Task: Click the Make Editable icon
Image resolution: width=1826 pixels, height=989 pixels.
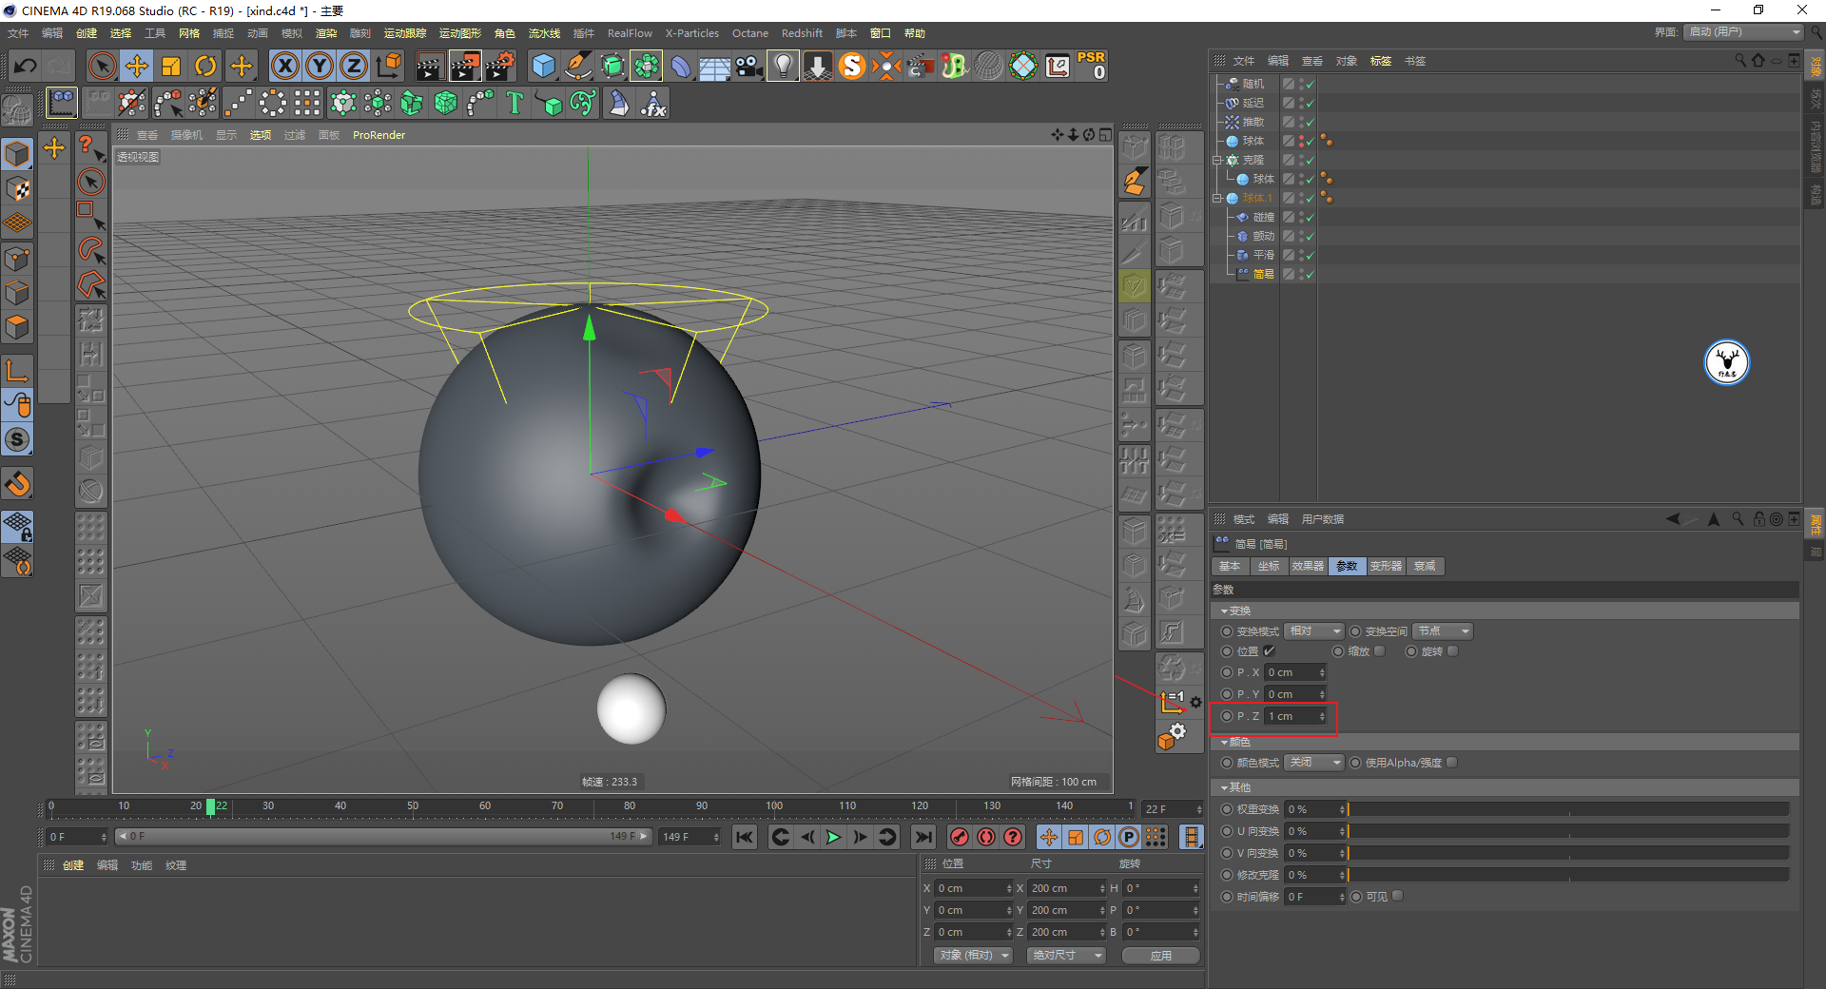Action: [x=17, y=111]
